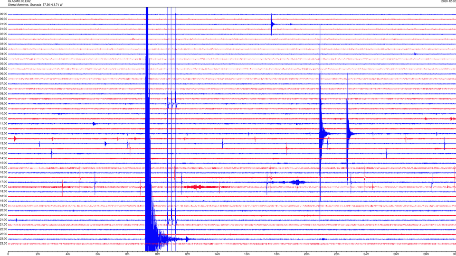Pick the 08:00 row label
Image resolution: width=456 pixels, height=256 pixels.
click(x=3, y=94)
